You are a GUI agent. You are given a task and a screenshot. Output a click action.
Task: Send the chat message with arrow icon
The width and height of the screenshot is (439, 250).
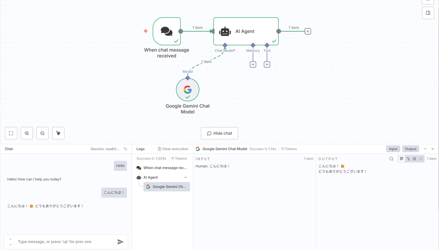120,242
